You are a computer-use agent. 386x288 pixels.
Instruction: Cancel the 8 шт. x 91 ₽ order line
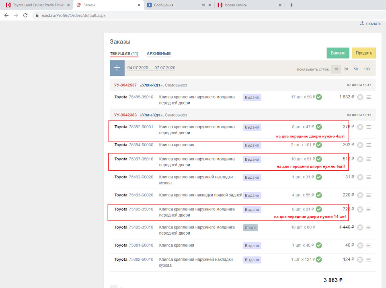pyautogui.click(x=360, y=210)
